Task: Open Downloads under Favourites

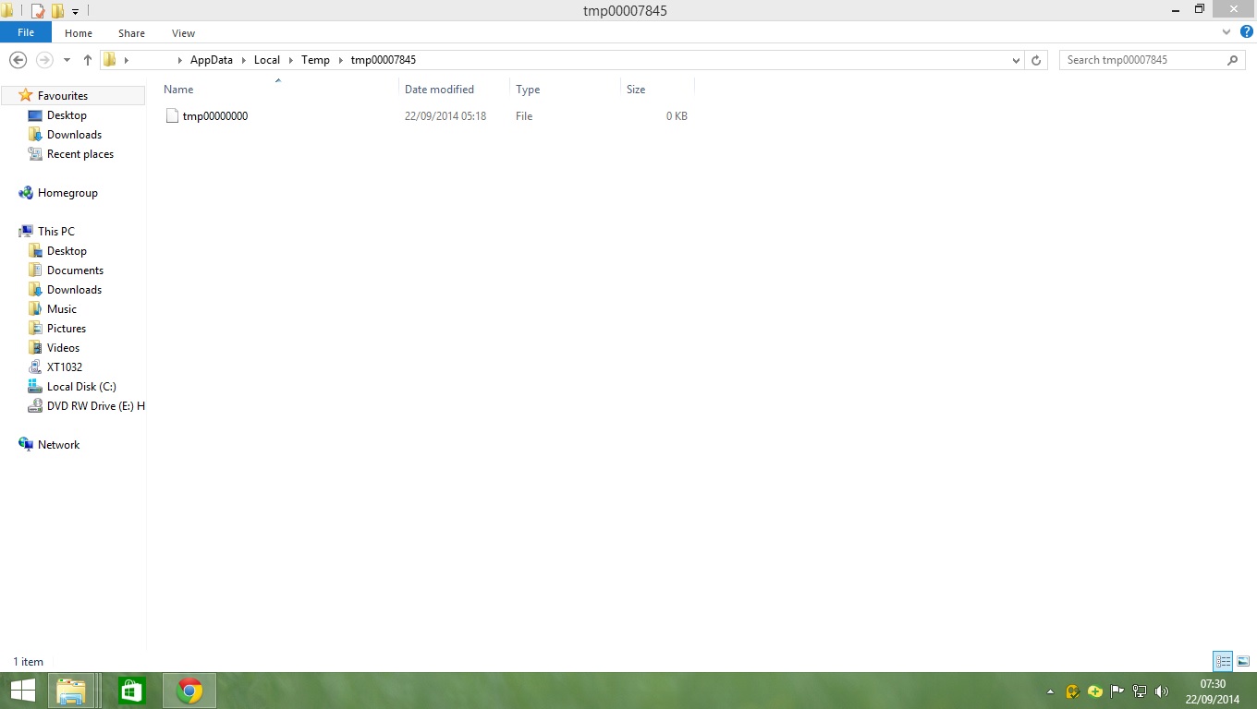Action: tap(74, 135)
